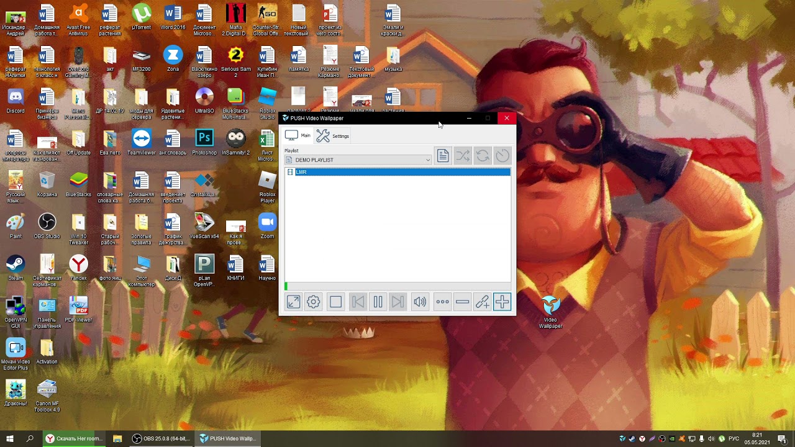Select the Roblox Player desktop icon

pyautogui.click(x=267, y=187)
